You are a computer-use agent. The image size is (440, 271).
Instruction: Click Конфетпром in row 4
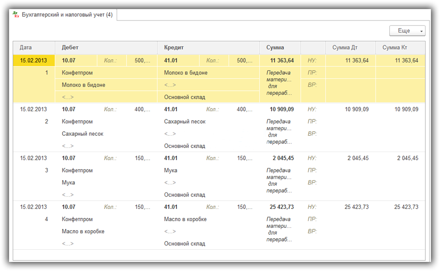[77, 219]
